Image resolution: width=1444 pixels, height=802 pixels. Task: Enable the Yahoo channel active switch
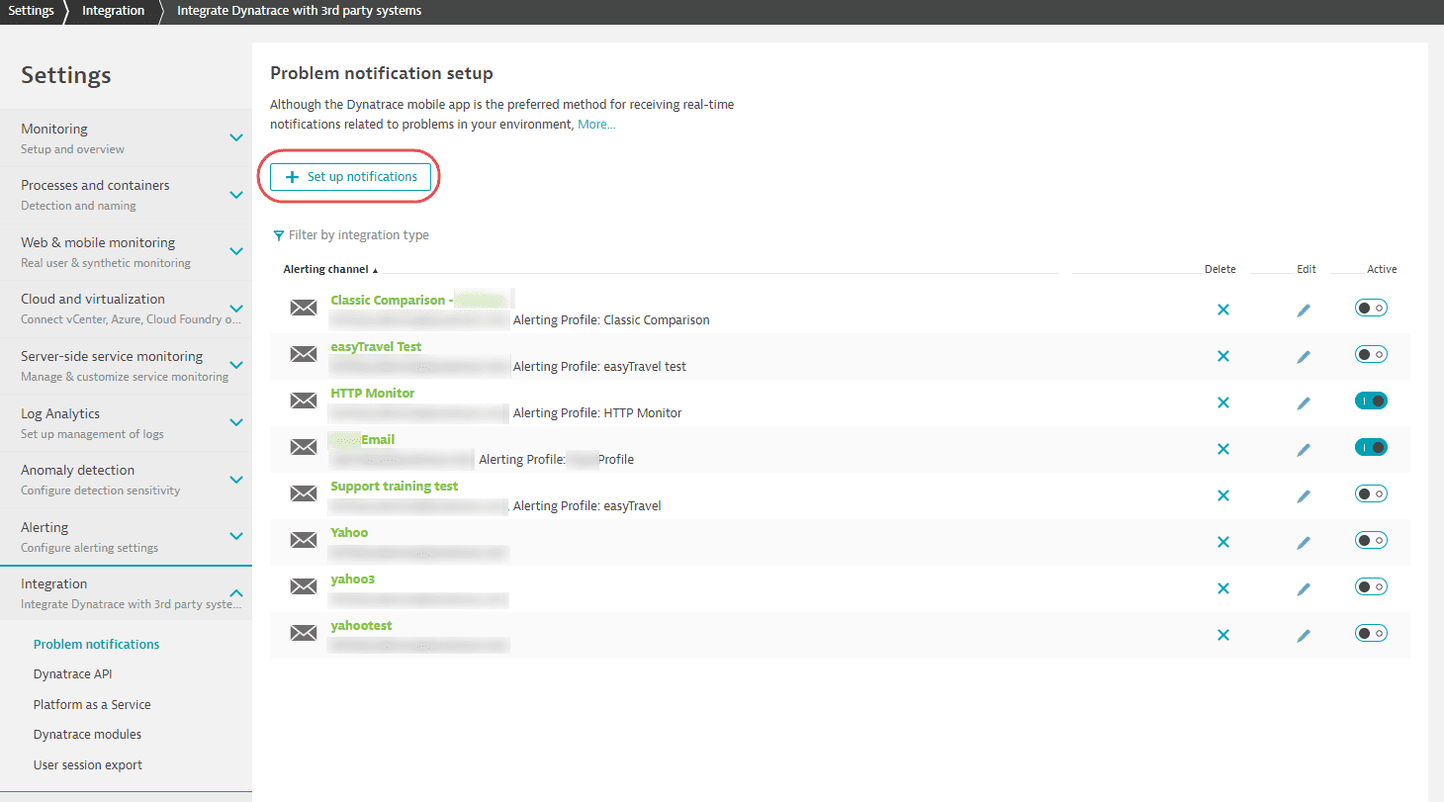click(1371, 540)
